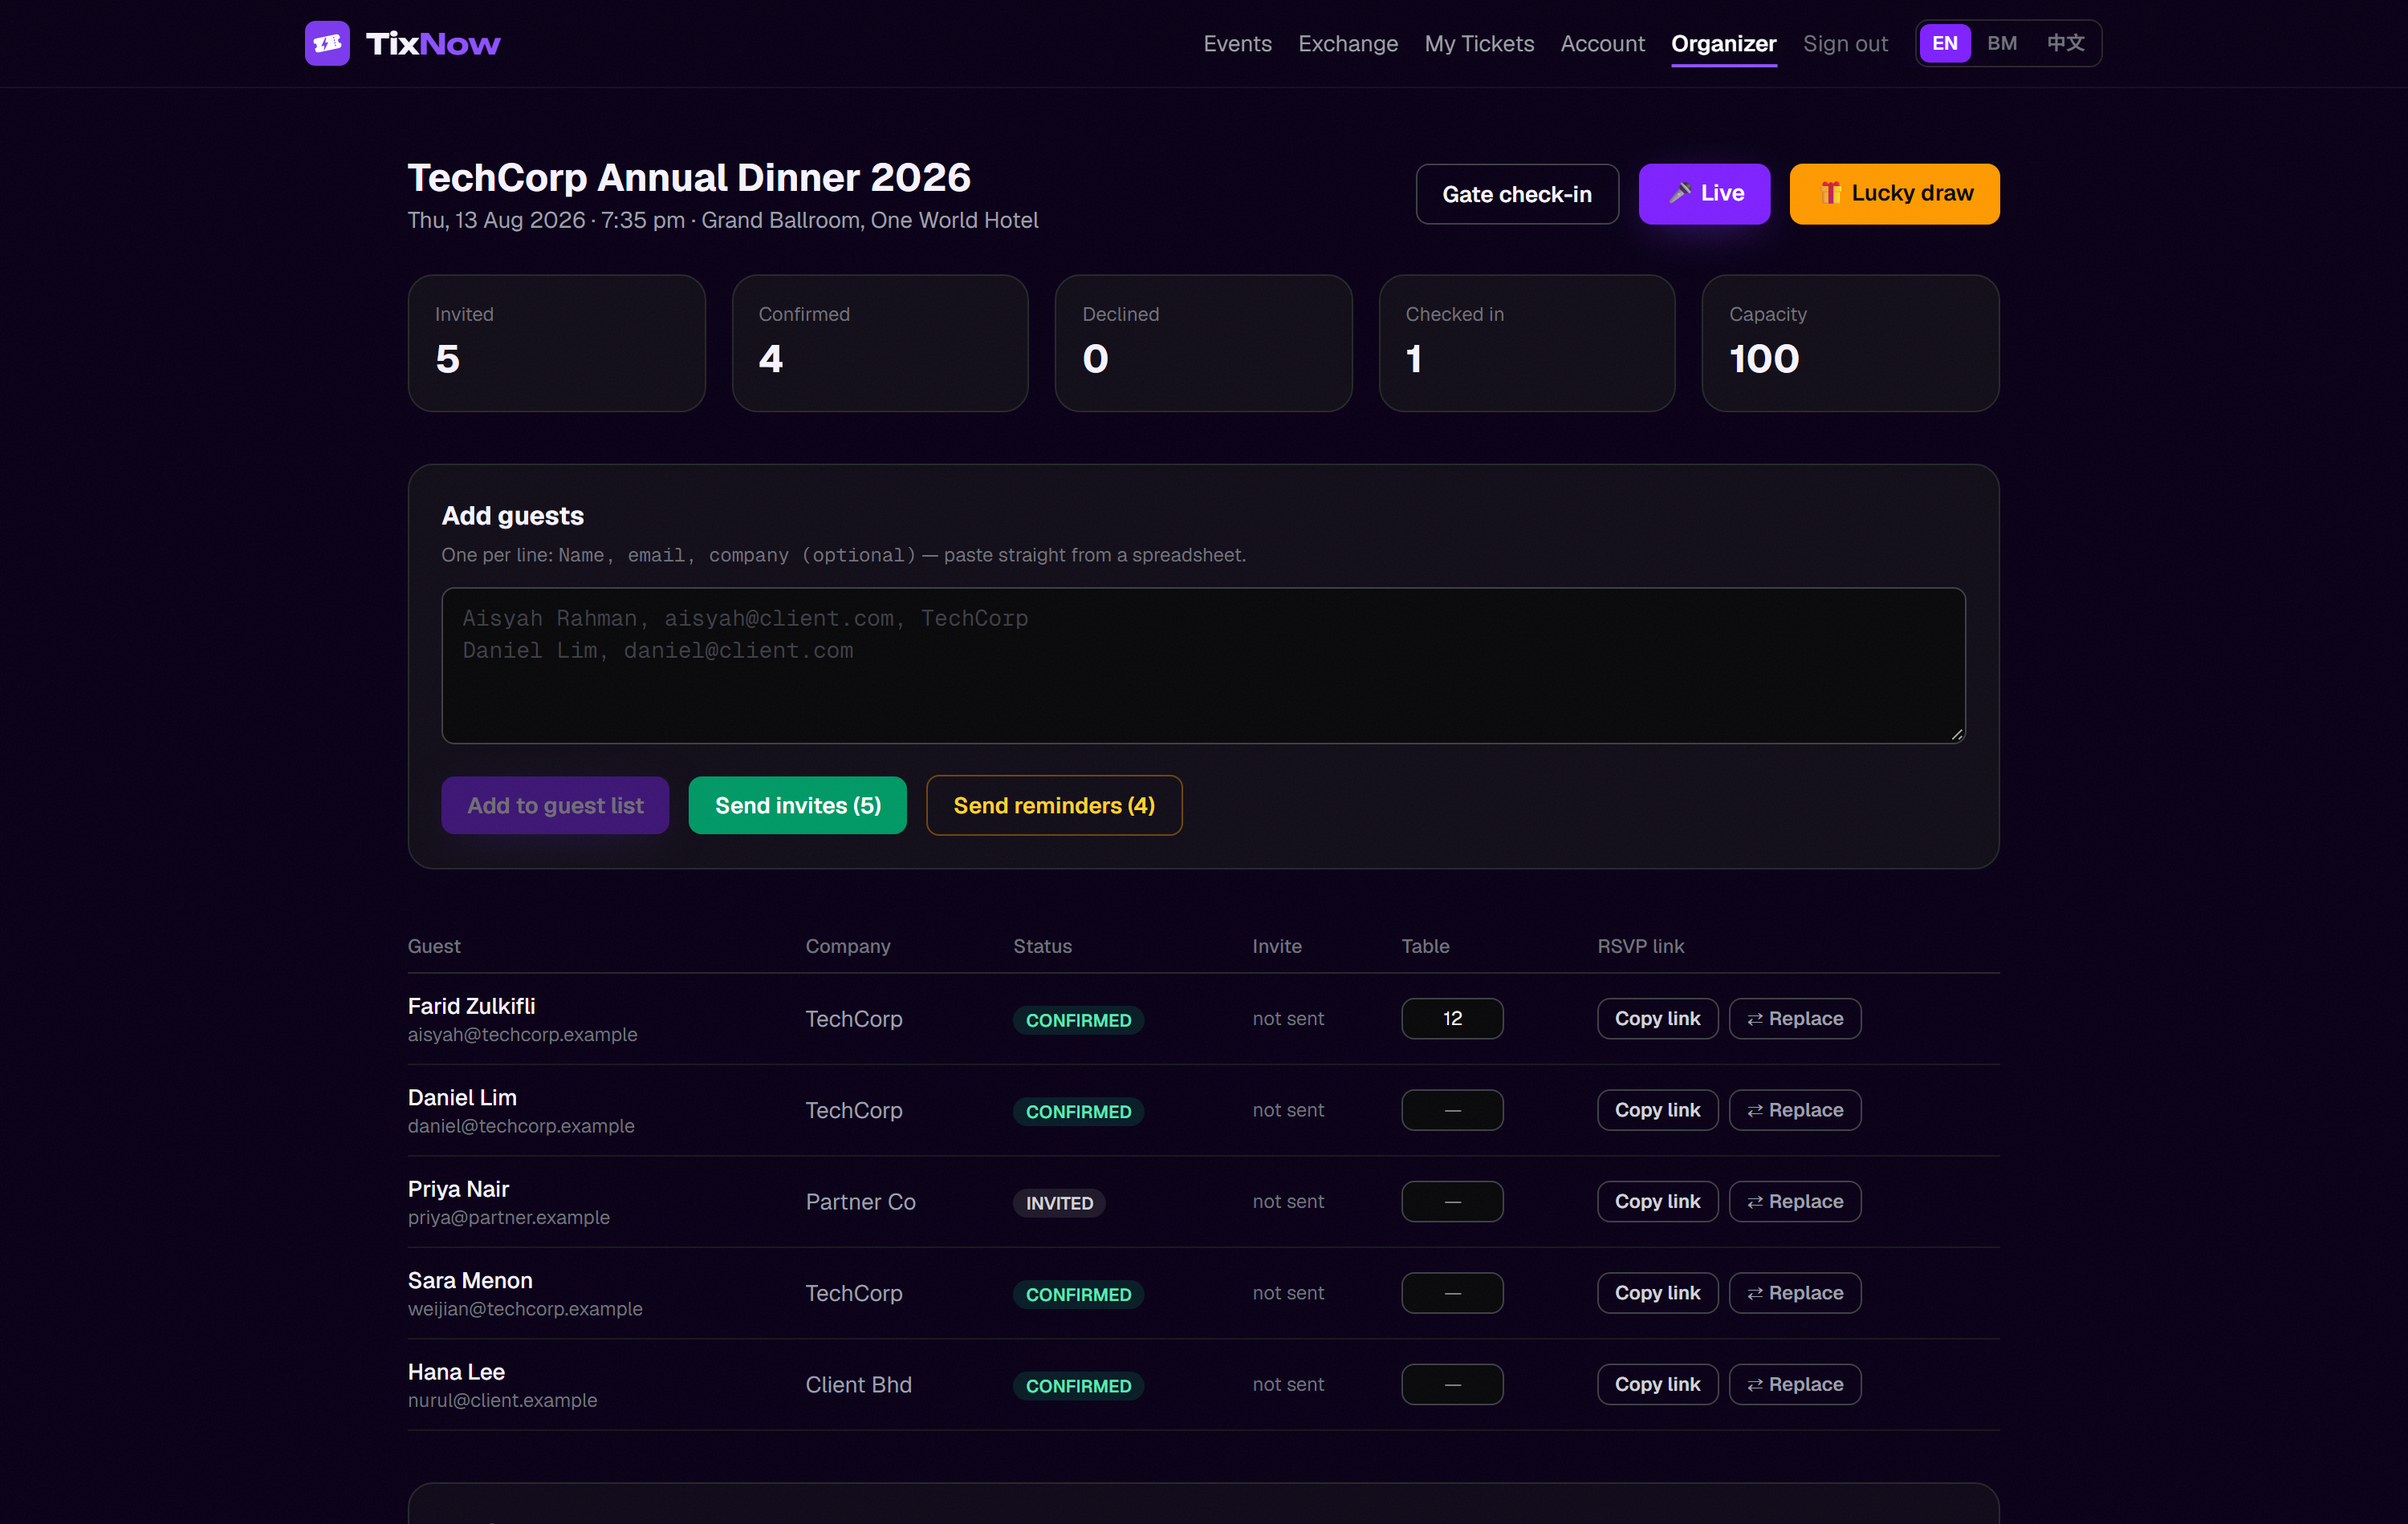Image resolution: width=2408 pixels, height=1524 pixels.
Task: Click Priya Nair's INVITED status badge
Action: pyautogui.click(x=1059, y=1203)
